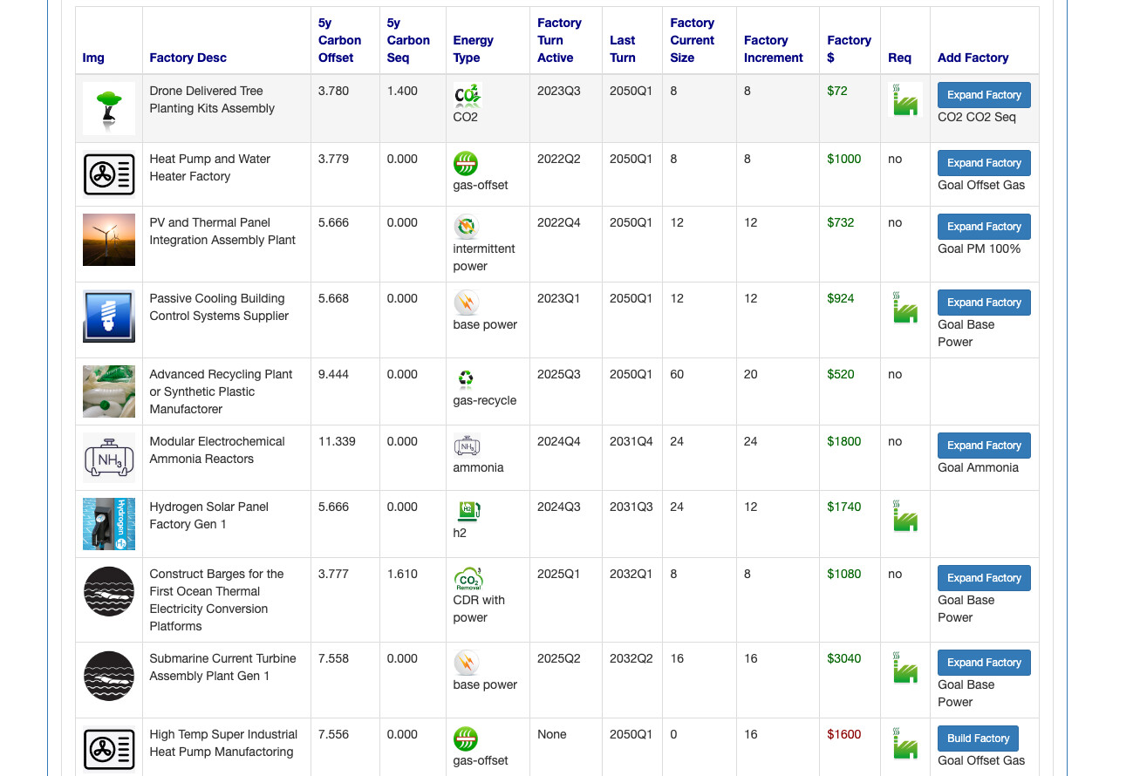Image resolution: width=1140 pixels, height=776 pixels.
Task: Click the gas-recycle energy type icon
Action: point(466,378)
